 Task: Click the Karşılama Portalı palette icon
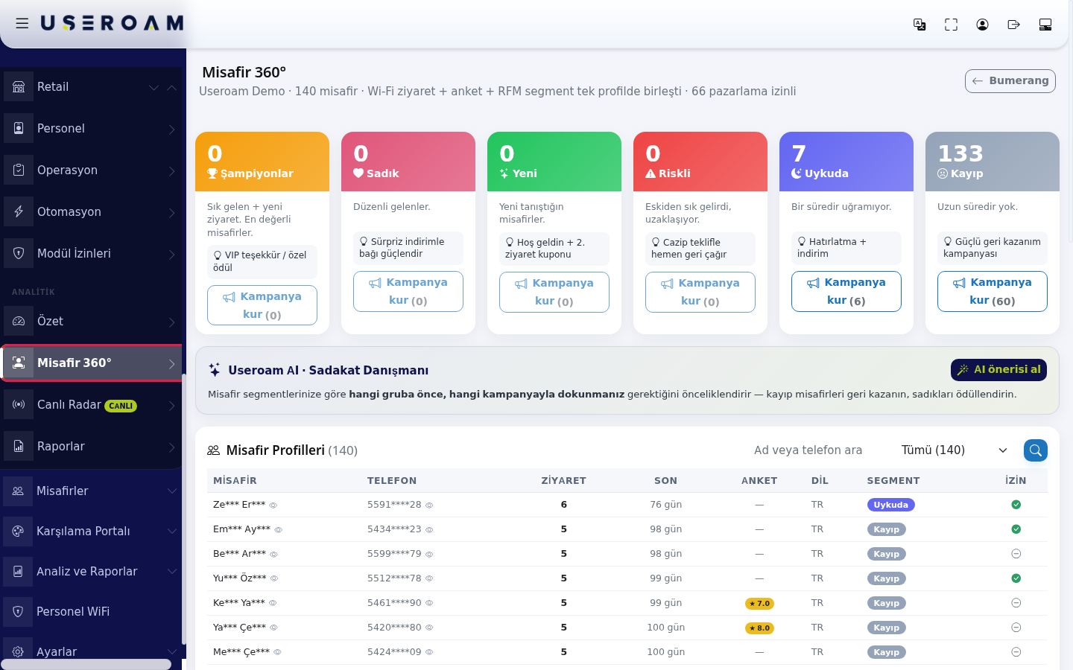click(x=18, y=531)
